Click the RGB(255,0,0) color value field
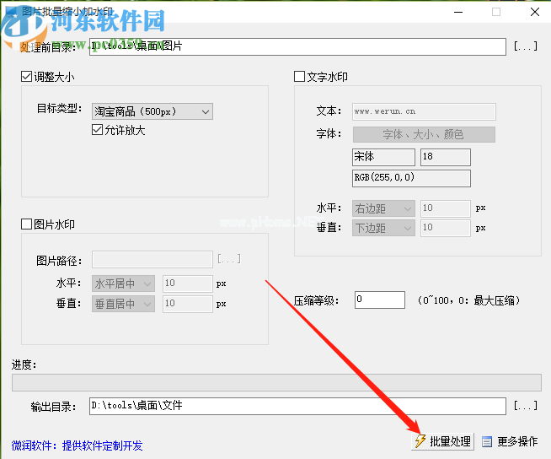Viewport: 551px width, 459px height. click(411, 178)
